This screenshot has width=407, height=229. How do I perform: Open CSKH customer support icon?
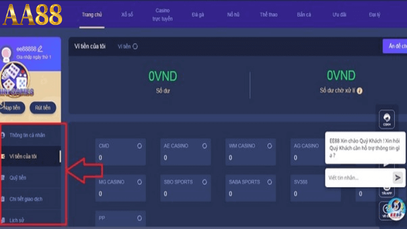tap(387, 119)
